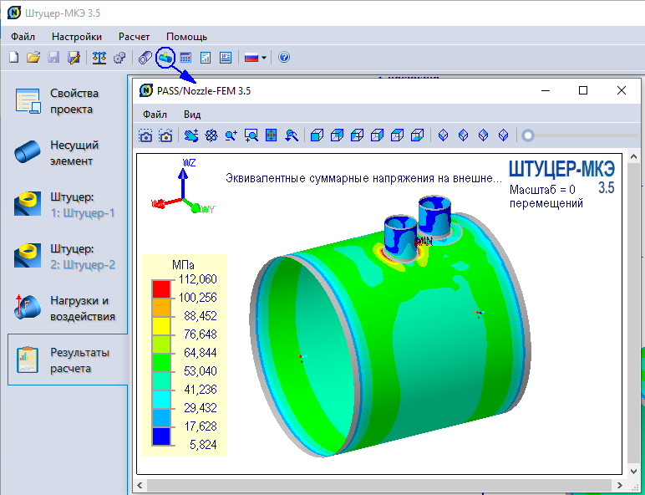The image size is (645, 495).
Task: Click the camera icon with arrow
Action: 165,135
